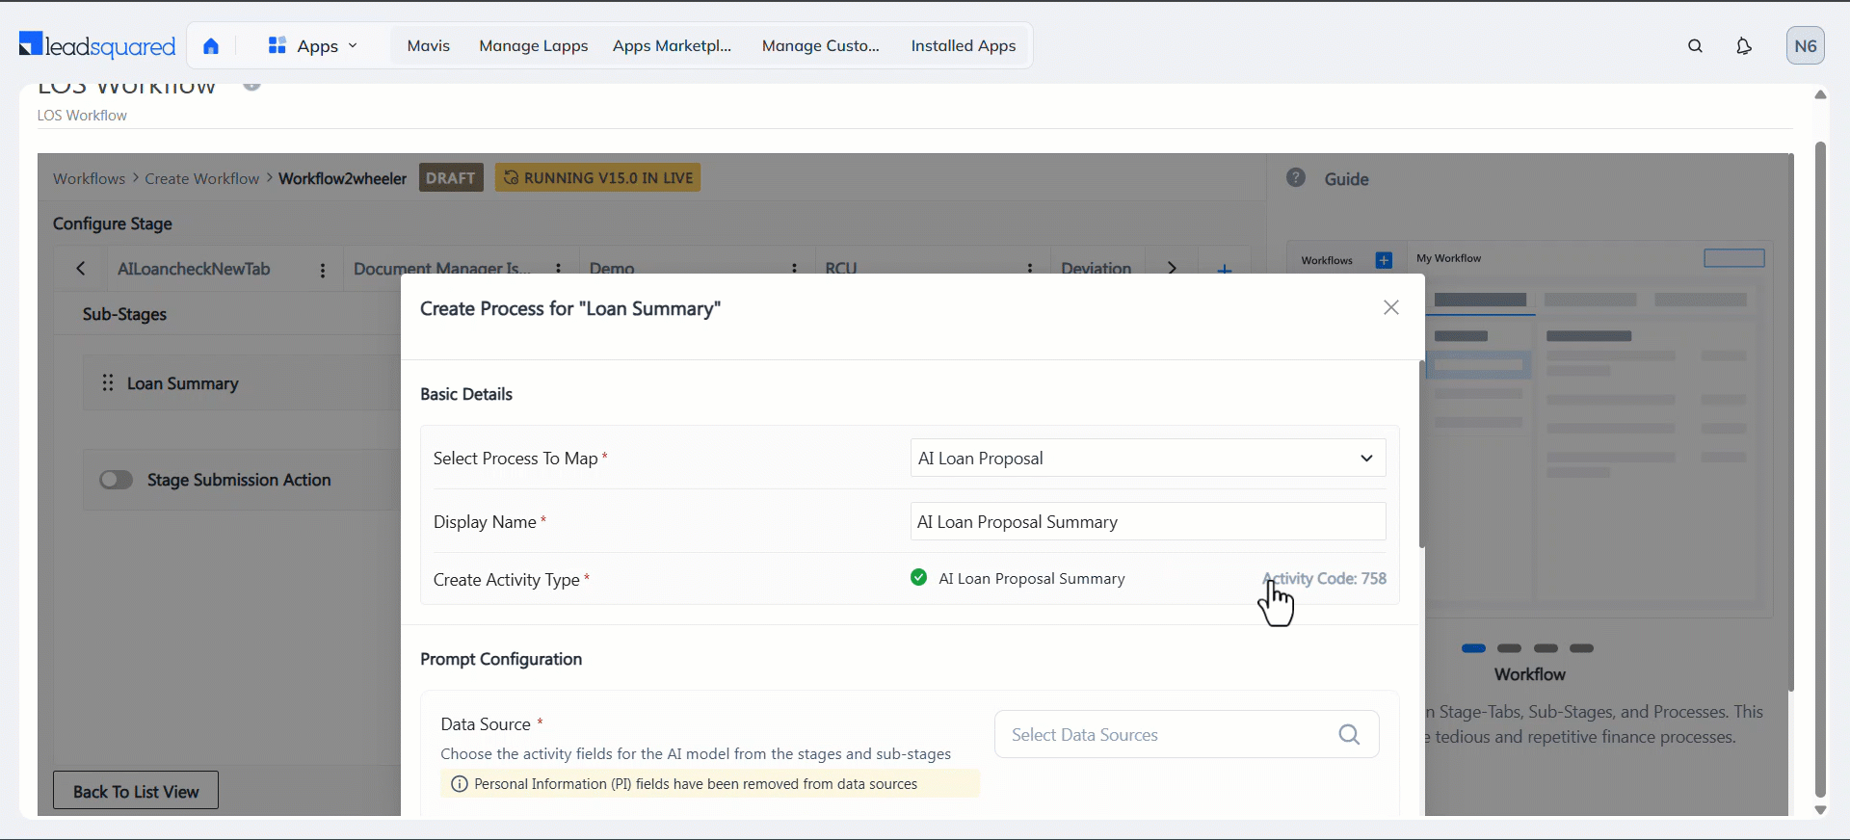Open options menu for Document Manager tab
Image resolution: width=1850 pixels, height=840 pixels.
558,269
